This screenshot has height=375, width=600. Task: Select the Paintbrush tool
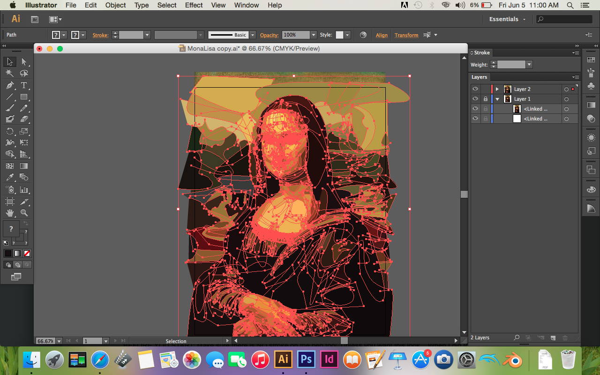click(x=9, y=108)
